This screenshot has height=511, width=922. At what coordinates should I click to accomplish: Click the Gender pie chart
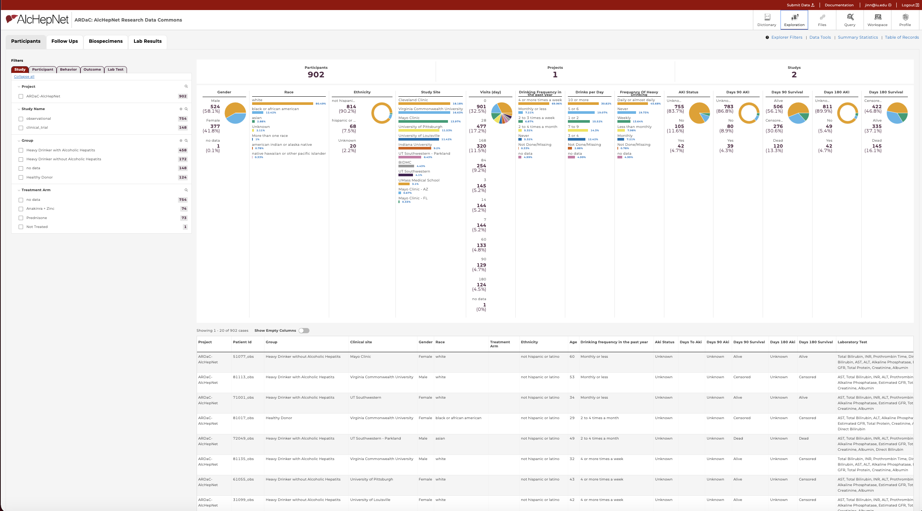coord(235,113)
